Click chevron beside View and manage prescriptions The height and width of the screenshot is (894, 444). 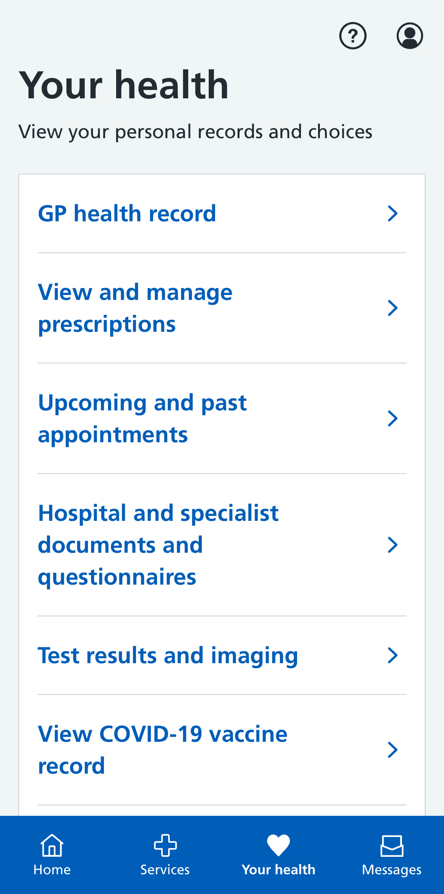pyautogui.click(x=393, y=308)
